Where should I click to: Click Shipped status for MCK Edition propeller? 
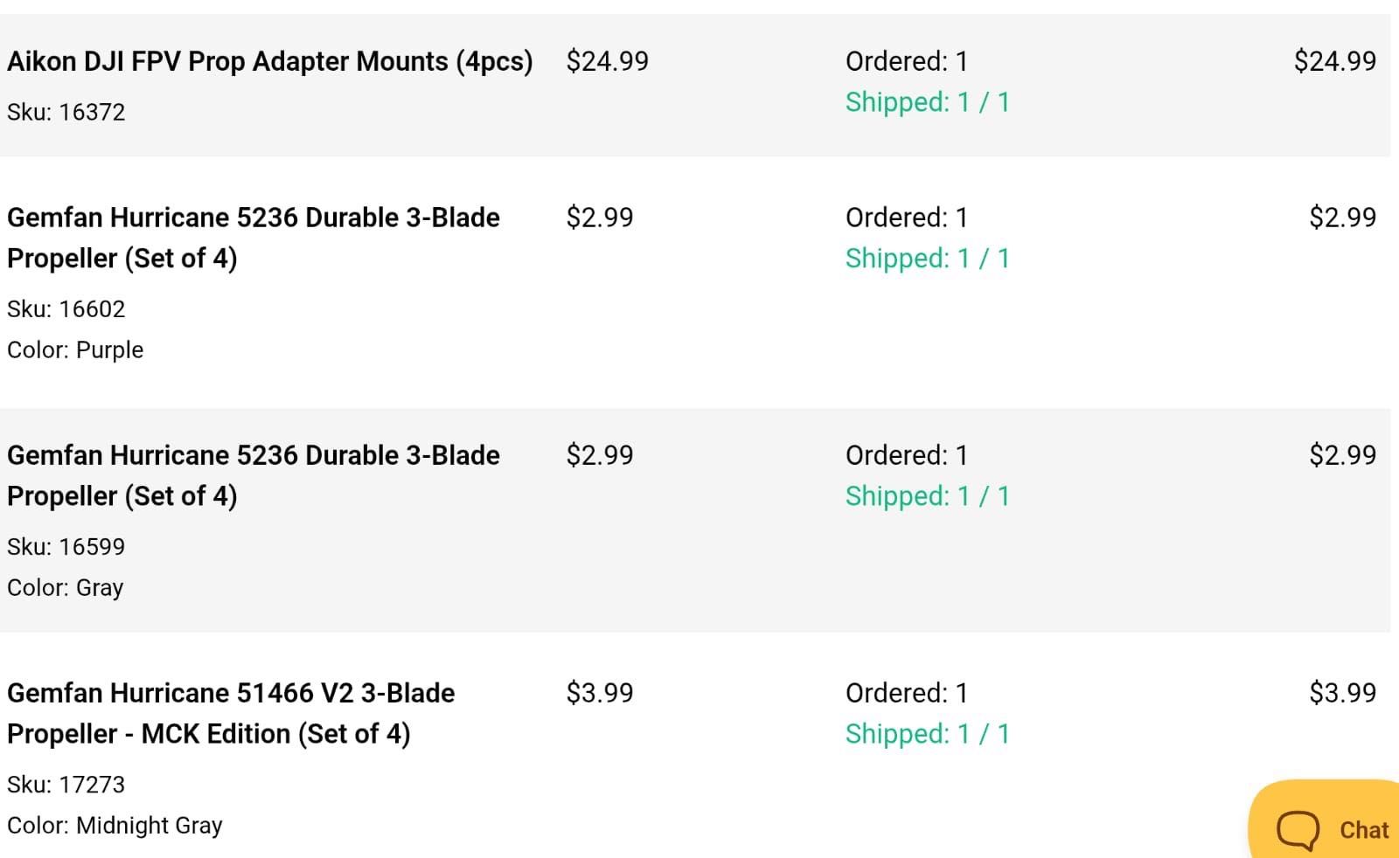[928, 734]
